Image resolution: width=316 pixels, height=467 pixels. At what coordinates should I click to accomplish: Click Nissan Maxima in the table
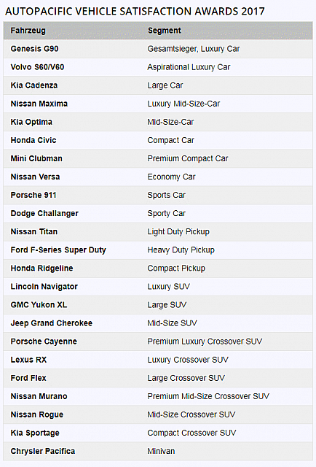(39, 104)
